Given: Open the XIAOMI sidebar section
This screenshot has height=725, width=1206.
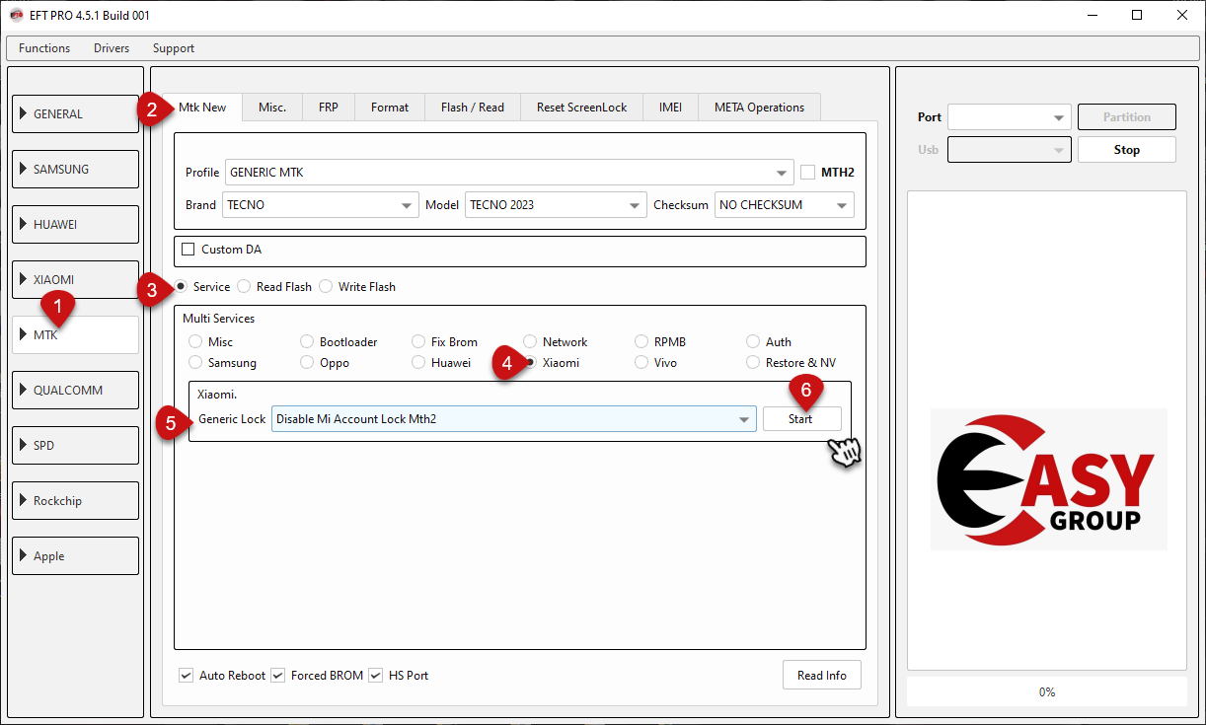Looking at the screenshot, I should coord(75,279).
